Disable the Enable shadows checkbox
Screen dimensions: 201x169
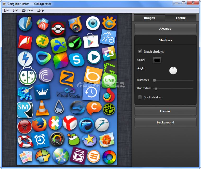[140, 51]
